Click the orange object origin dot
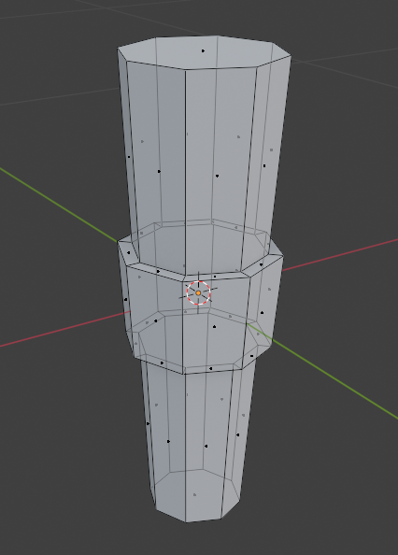 click(198, 293)
